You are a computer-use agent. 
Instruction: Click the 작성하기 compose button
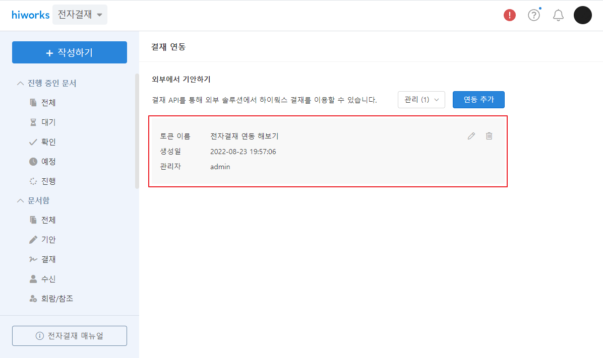coord(70,52)
